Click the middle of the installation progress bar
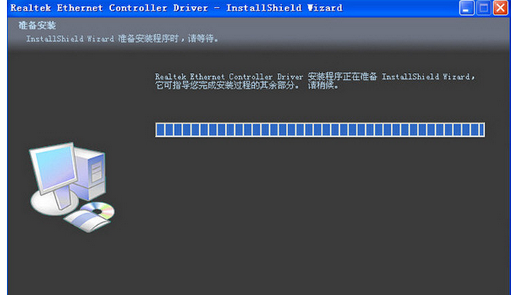Image resolution: width=511 pixels, height=295 pixels. [x=320, y=130]
